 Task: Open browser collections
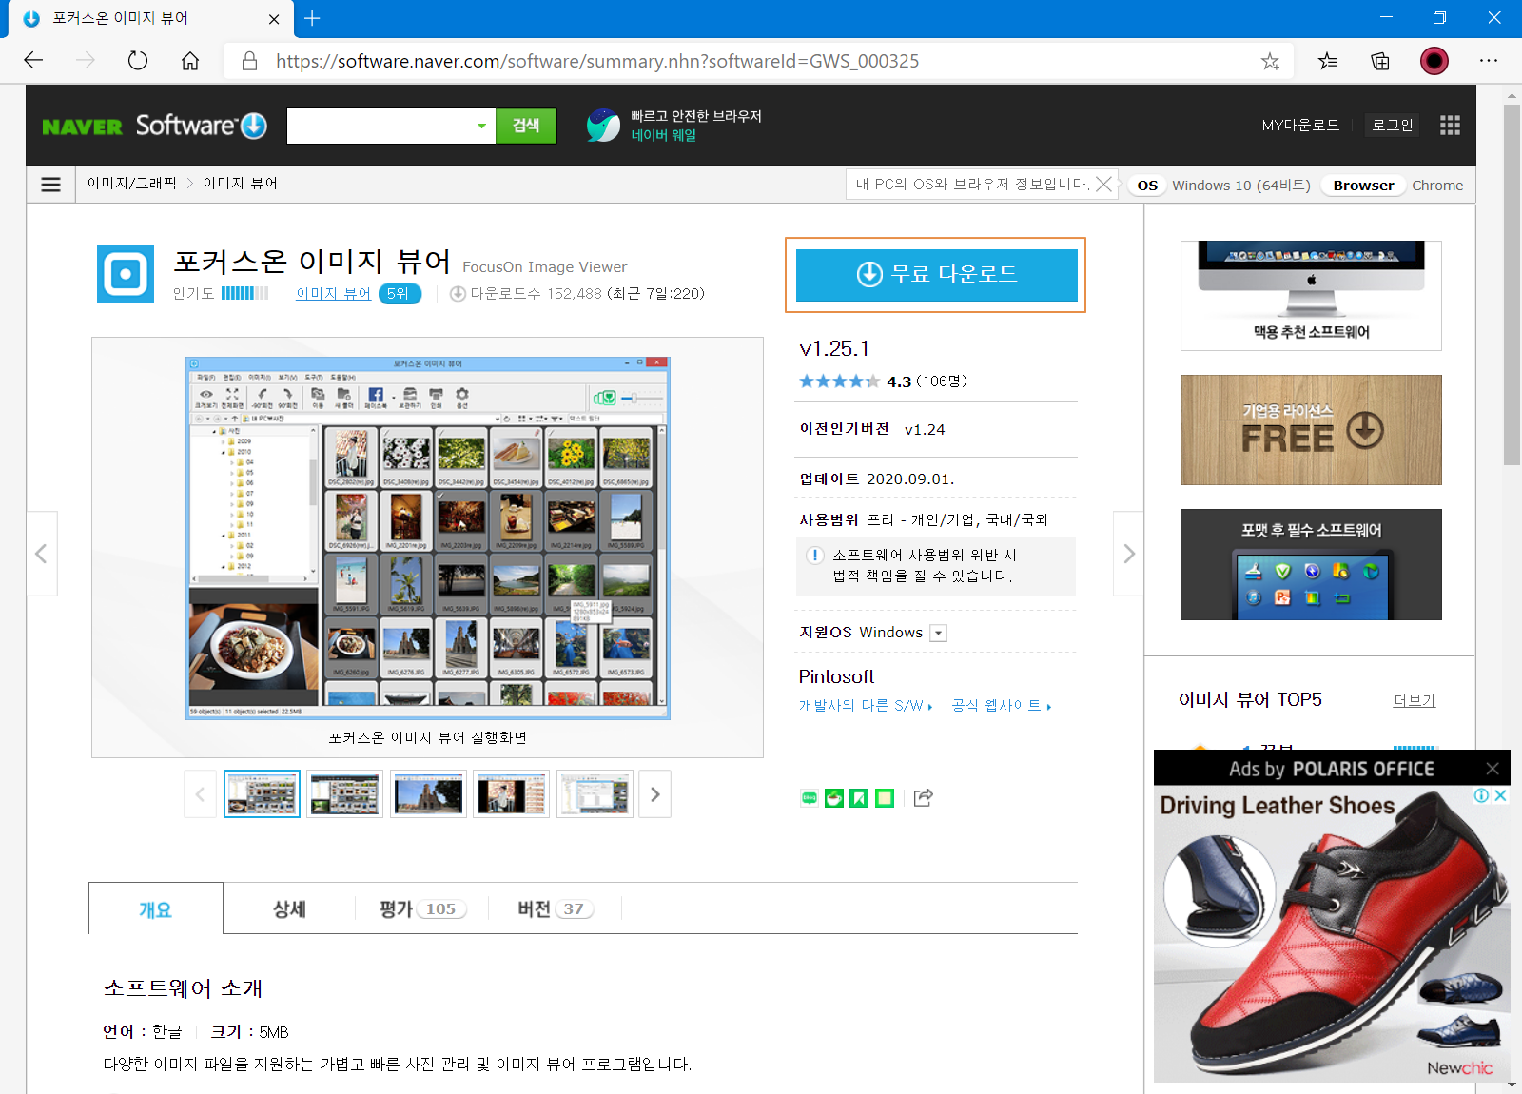pos(1380,61)
